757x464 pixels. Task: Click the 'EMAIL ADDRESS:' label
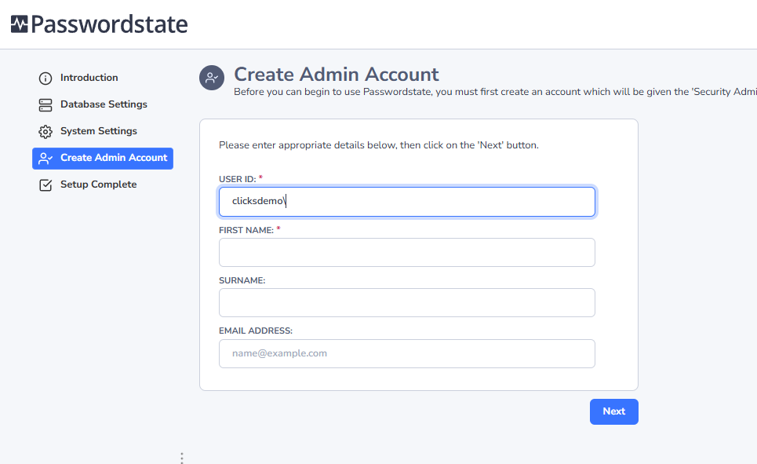pos(256,331)
